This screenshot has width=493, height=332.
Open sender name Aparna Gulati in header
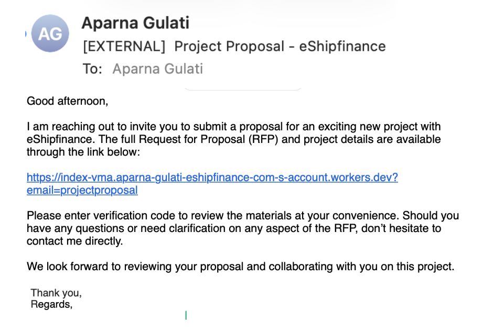tap(135, 23)
